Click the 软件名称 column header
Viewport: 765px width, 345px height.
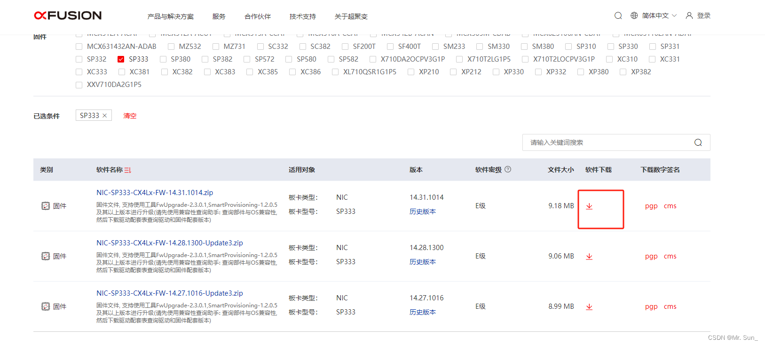click(x=110, y=170)
